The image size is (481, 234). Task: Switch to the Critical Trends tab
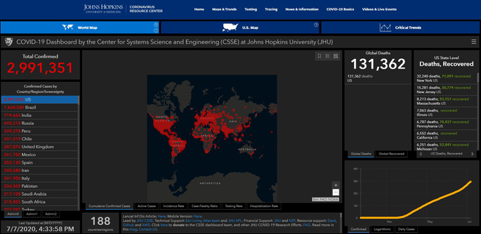pyautogui.click(x=401, y=28)
